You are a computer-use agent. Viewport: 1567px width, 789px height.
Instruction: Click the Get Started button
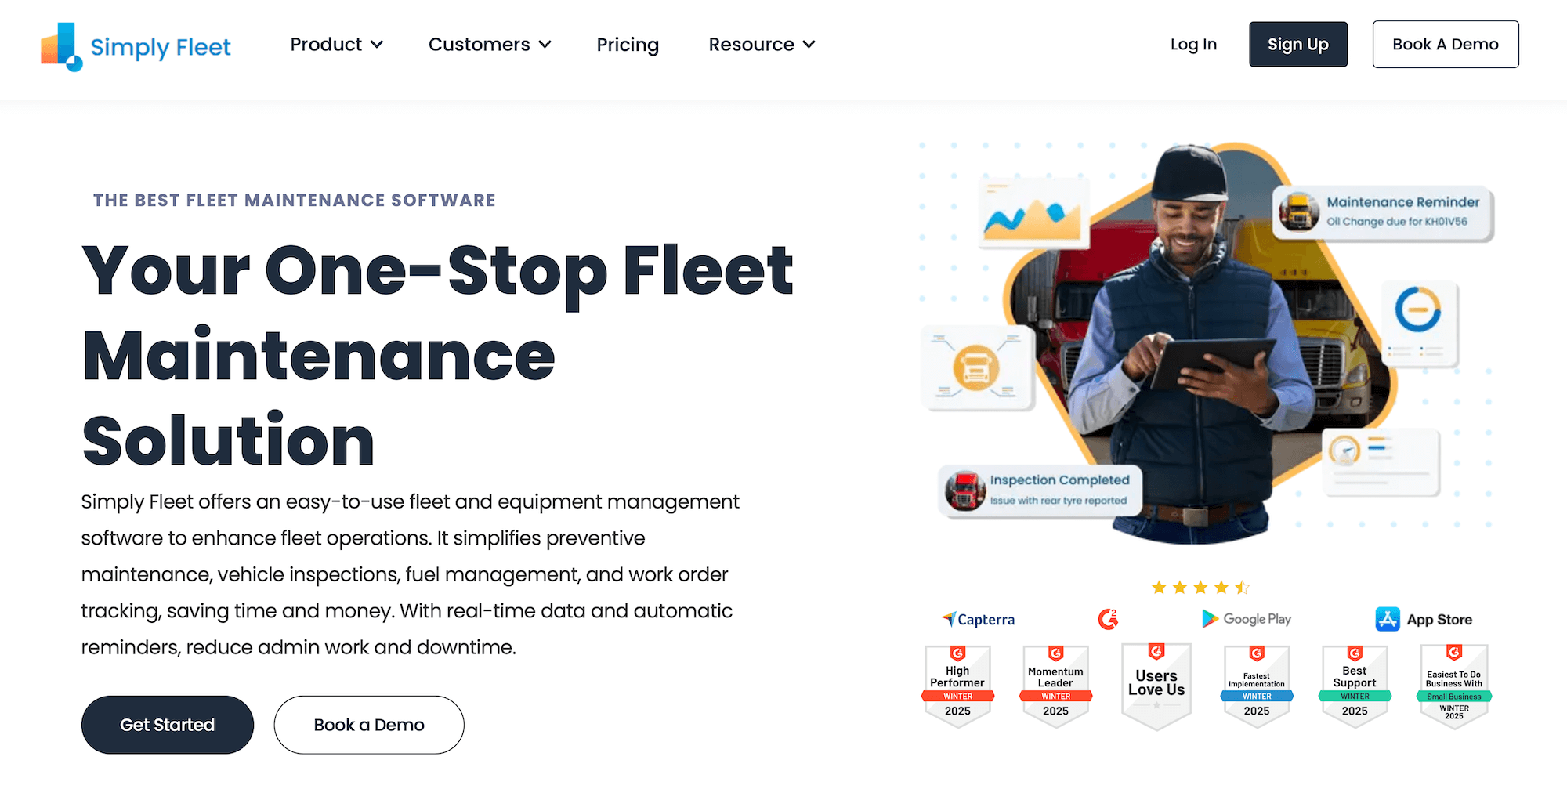click(167, 725)
